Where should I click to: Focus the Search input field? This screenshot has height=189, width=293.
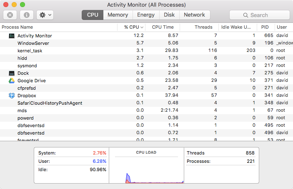(260, 15)
